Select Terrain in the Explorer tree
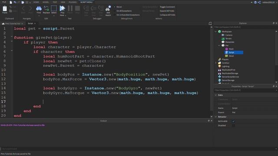The width and height of the screenshot is (278, 156). point(228,39)
